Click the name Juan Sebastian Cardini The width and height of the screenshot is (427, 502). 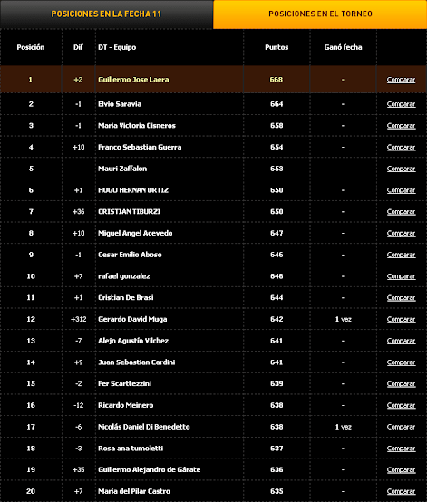[137, 362]
